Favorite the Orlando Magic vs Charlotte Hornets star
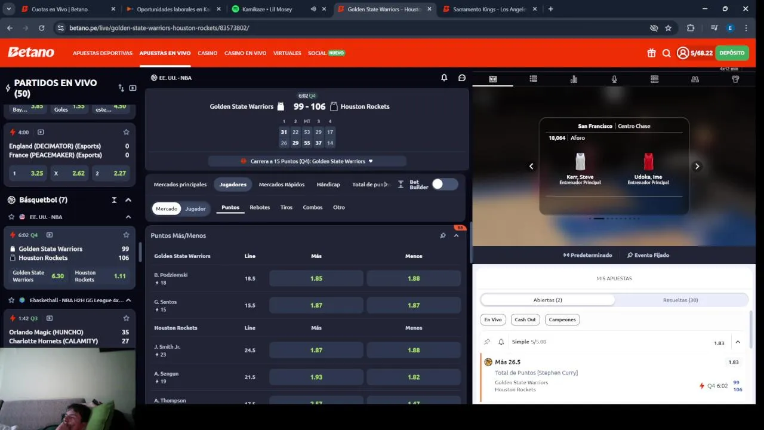Viewport: 764px width, 430px height. point(126,318)
